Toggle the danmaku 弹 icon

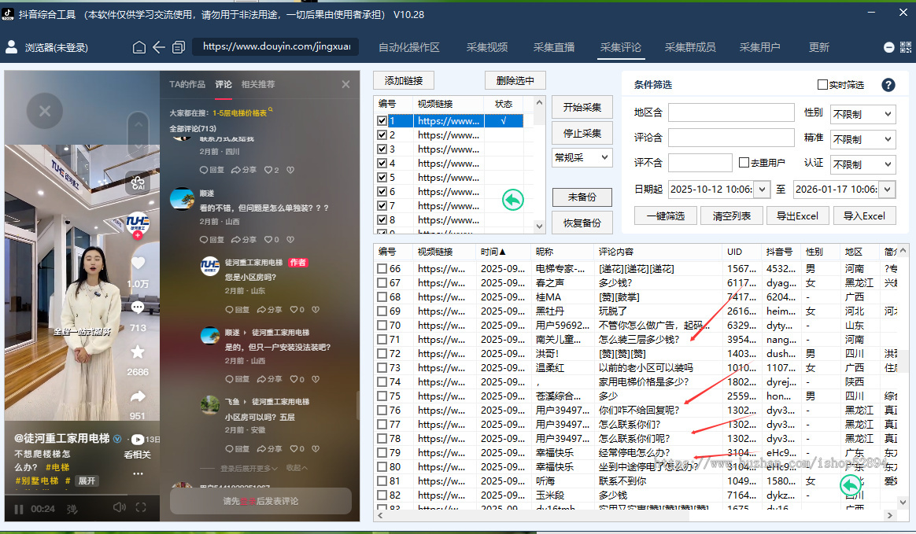pyautogui.click(x=72, y=509)
